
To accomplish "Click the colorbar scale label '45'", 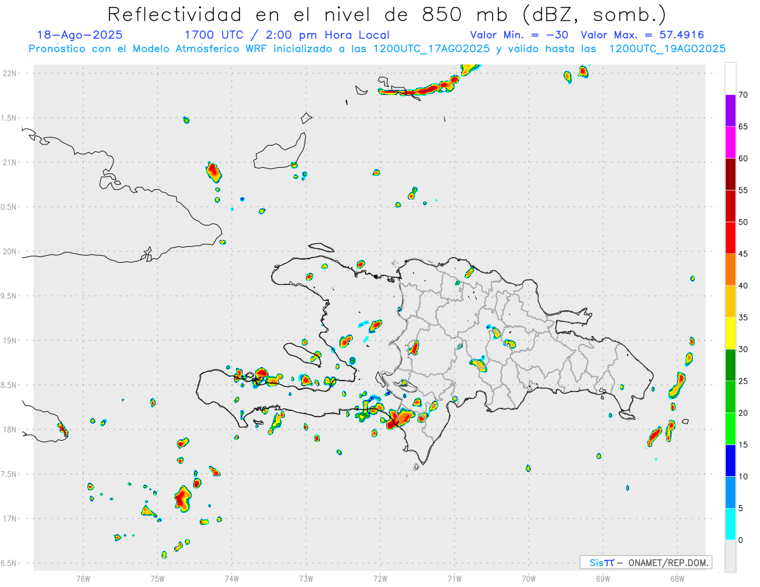I will coord(744,254).
